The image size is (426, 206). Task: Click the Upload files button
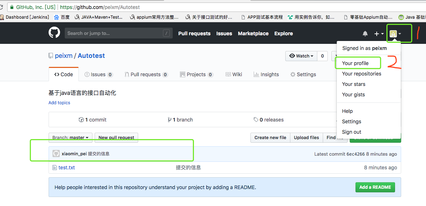pos(307,138)
